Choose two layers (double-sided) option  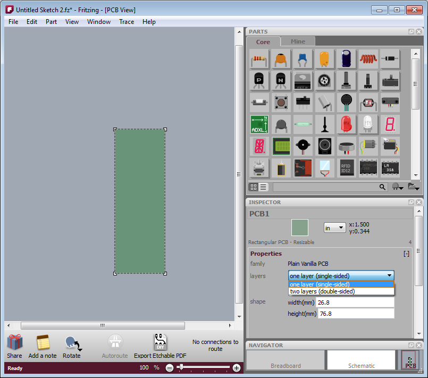(x=322, y=291)
